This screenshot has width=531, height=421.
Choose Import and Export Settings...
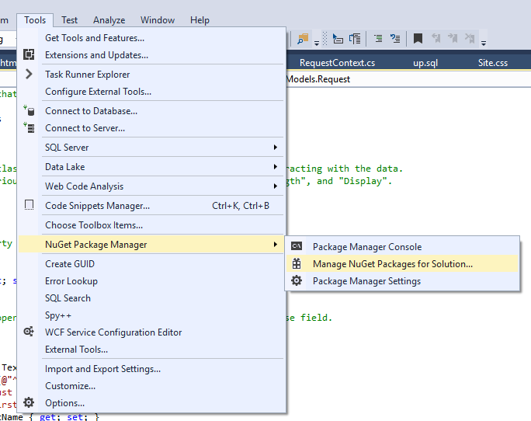point(151,369)
